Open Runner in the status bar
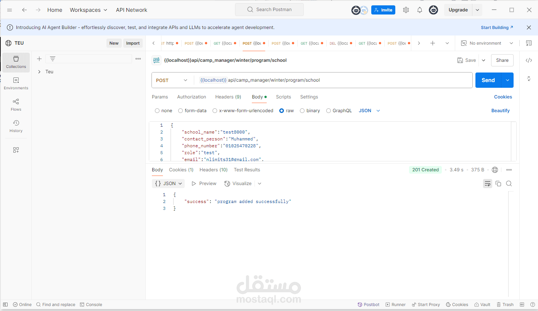Viewport: 538px width, 311px height. [396, 305]
